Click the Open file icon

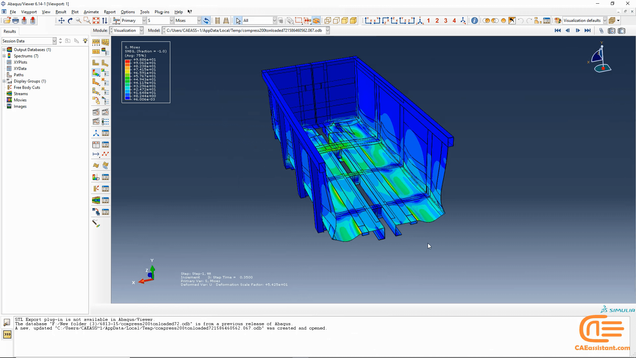(x=7, y=21)
